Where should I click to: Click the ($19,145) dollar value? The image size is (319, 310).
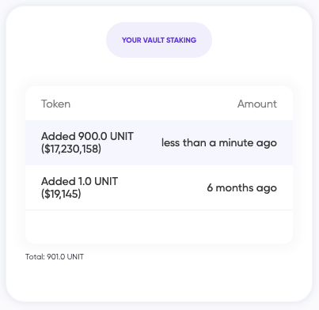(x=61, y=194)
